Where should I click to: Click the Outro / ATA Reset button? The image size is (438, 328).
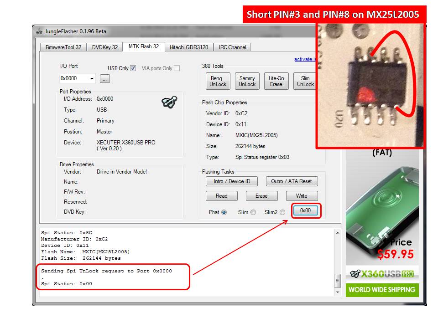292,182
